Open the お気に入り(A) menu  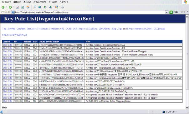[40, 2]
